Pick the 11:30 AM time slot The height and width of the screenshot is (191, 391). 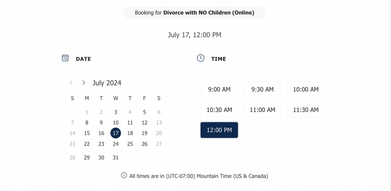pos(306,110)
